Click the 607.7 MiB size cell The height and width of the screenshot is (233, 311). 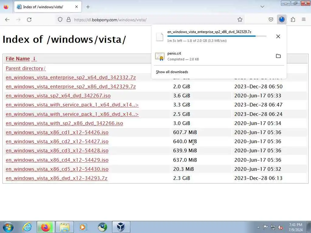[x=185, y=132]
